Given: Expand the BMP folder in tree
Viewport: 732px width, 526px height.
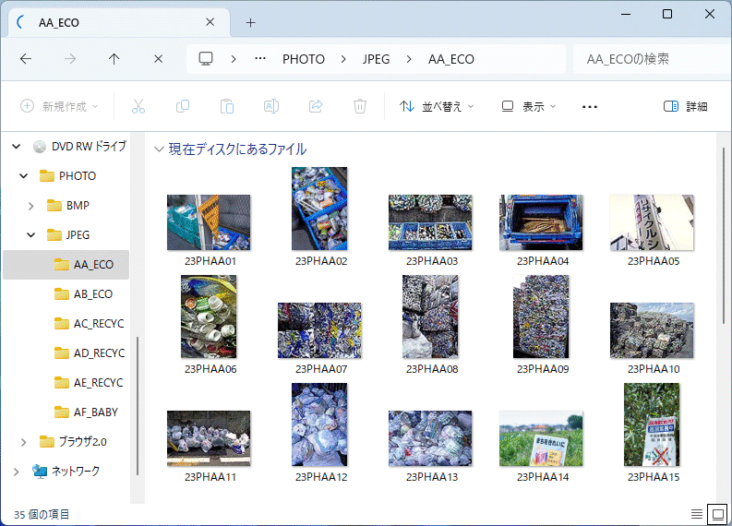Looking at the screenshot, I should point(31,205).
